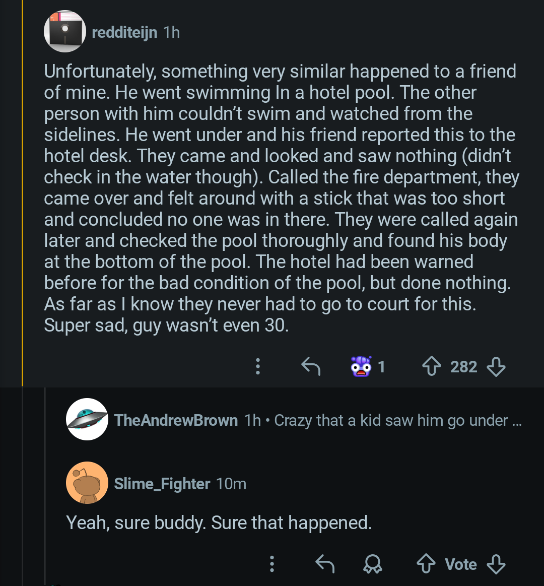
Task: Upvote Slime_Fighter's comment
Action: pyautogui.click(x=426, y=564)
